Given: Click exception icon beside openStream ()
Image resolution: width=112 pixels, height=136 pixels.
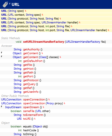Looking at the screenshot, I should [x=43, y=107].
